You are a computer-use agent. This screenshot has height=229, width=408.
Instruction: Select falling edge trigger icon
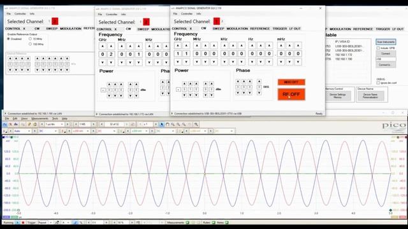tap(81, 223)
